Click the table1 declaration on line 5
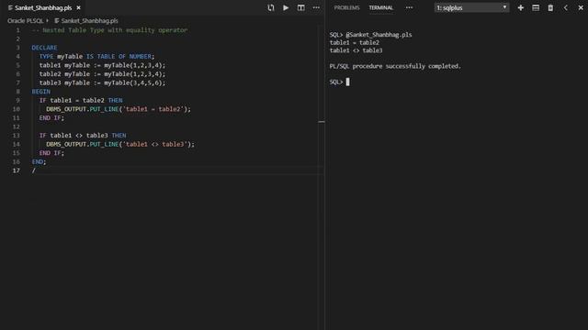 point(102,65)
